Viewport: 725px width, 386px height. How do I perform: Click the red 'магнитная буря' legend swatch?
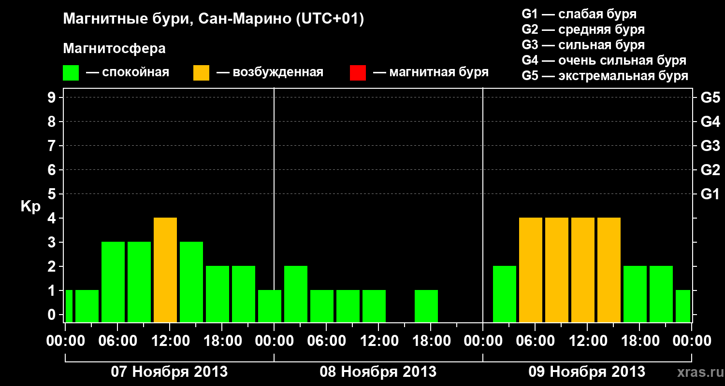[x=358, y=73]
